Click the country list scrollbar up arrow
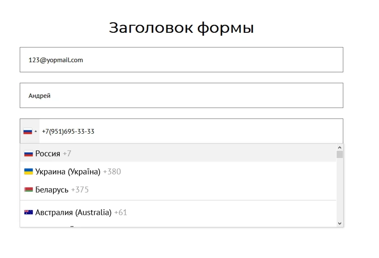The height and width of the screenshot is (258, 379). point(340,147)
